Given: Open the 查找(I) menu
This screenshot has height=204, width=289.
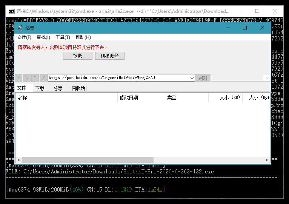Looking at the screenshot, I should (x=43, y=37).
